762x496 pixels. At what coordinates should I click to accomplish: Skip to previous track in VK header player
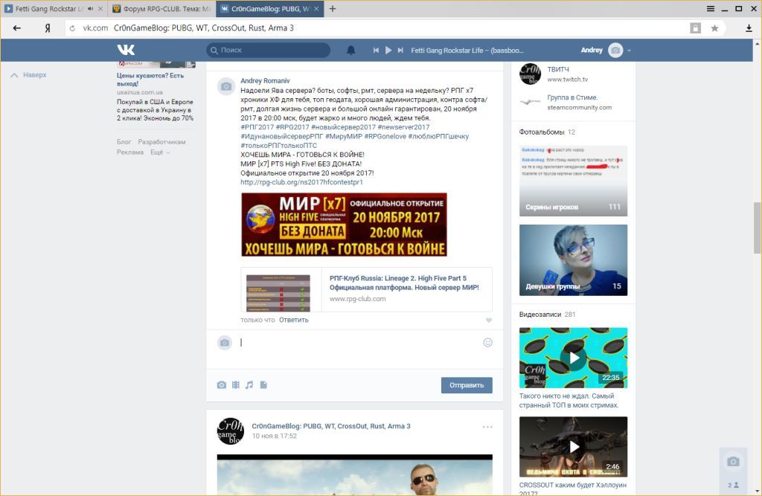click(376, 50)
